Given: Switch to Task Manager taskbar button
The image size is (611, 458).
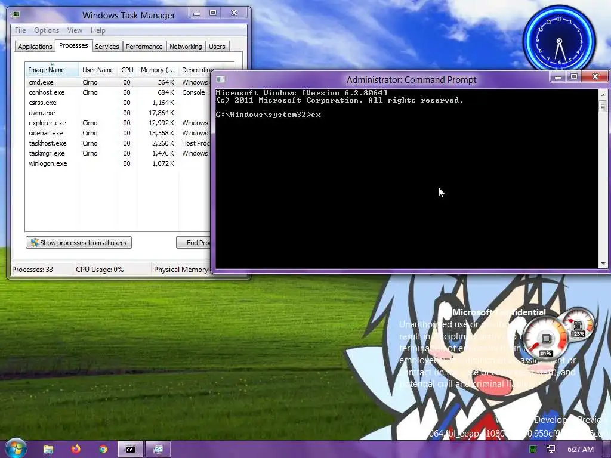Looking at the screenshot, I should (x=158, y=450).
